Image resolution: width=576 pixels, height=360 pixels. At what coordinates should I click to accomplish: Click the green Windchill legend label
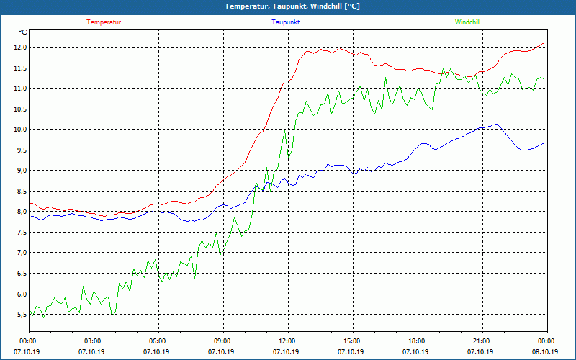(x=467, y=22)
